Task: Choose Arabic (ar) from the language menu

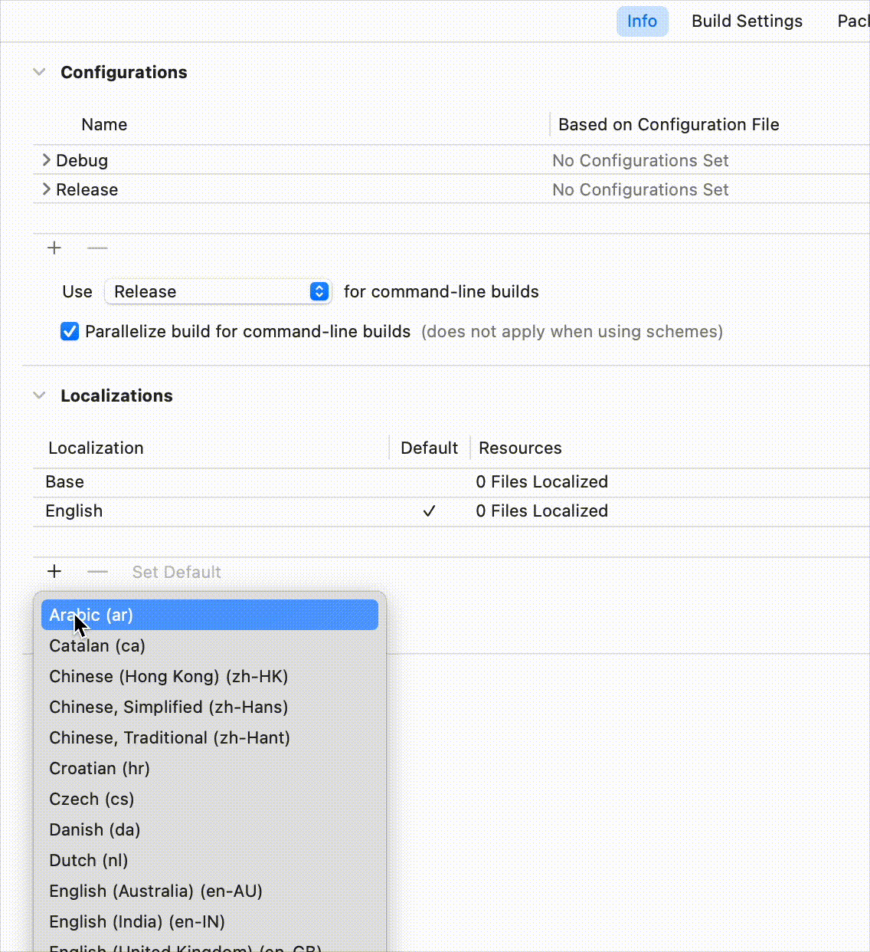Action: (x=209, y=615)
